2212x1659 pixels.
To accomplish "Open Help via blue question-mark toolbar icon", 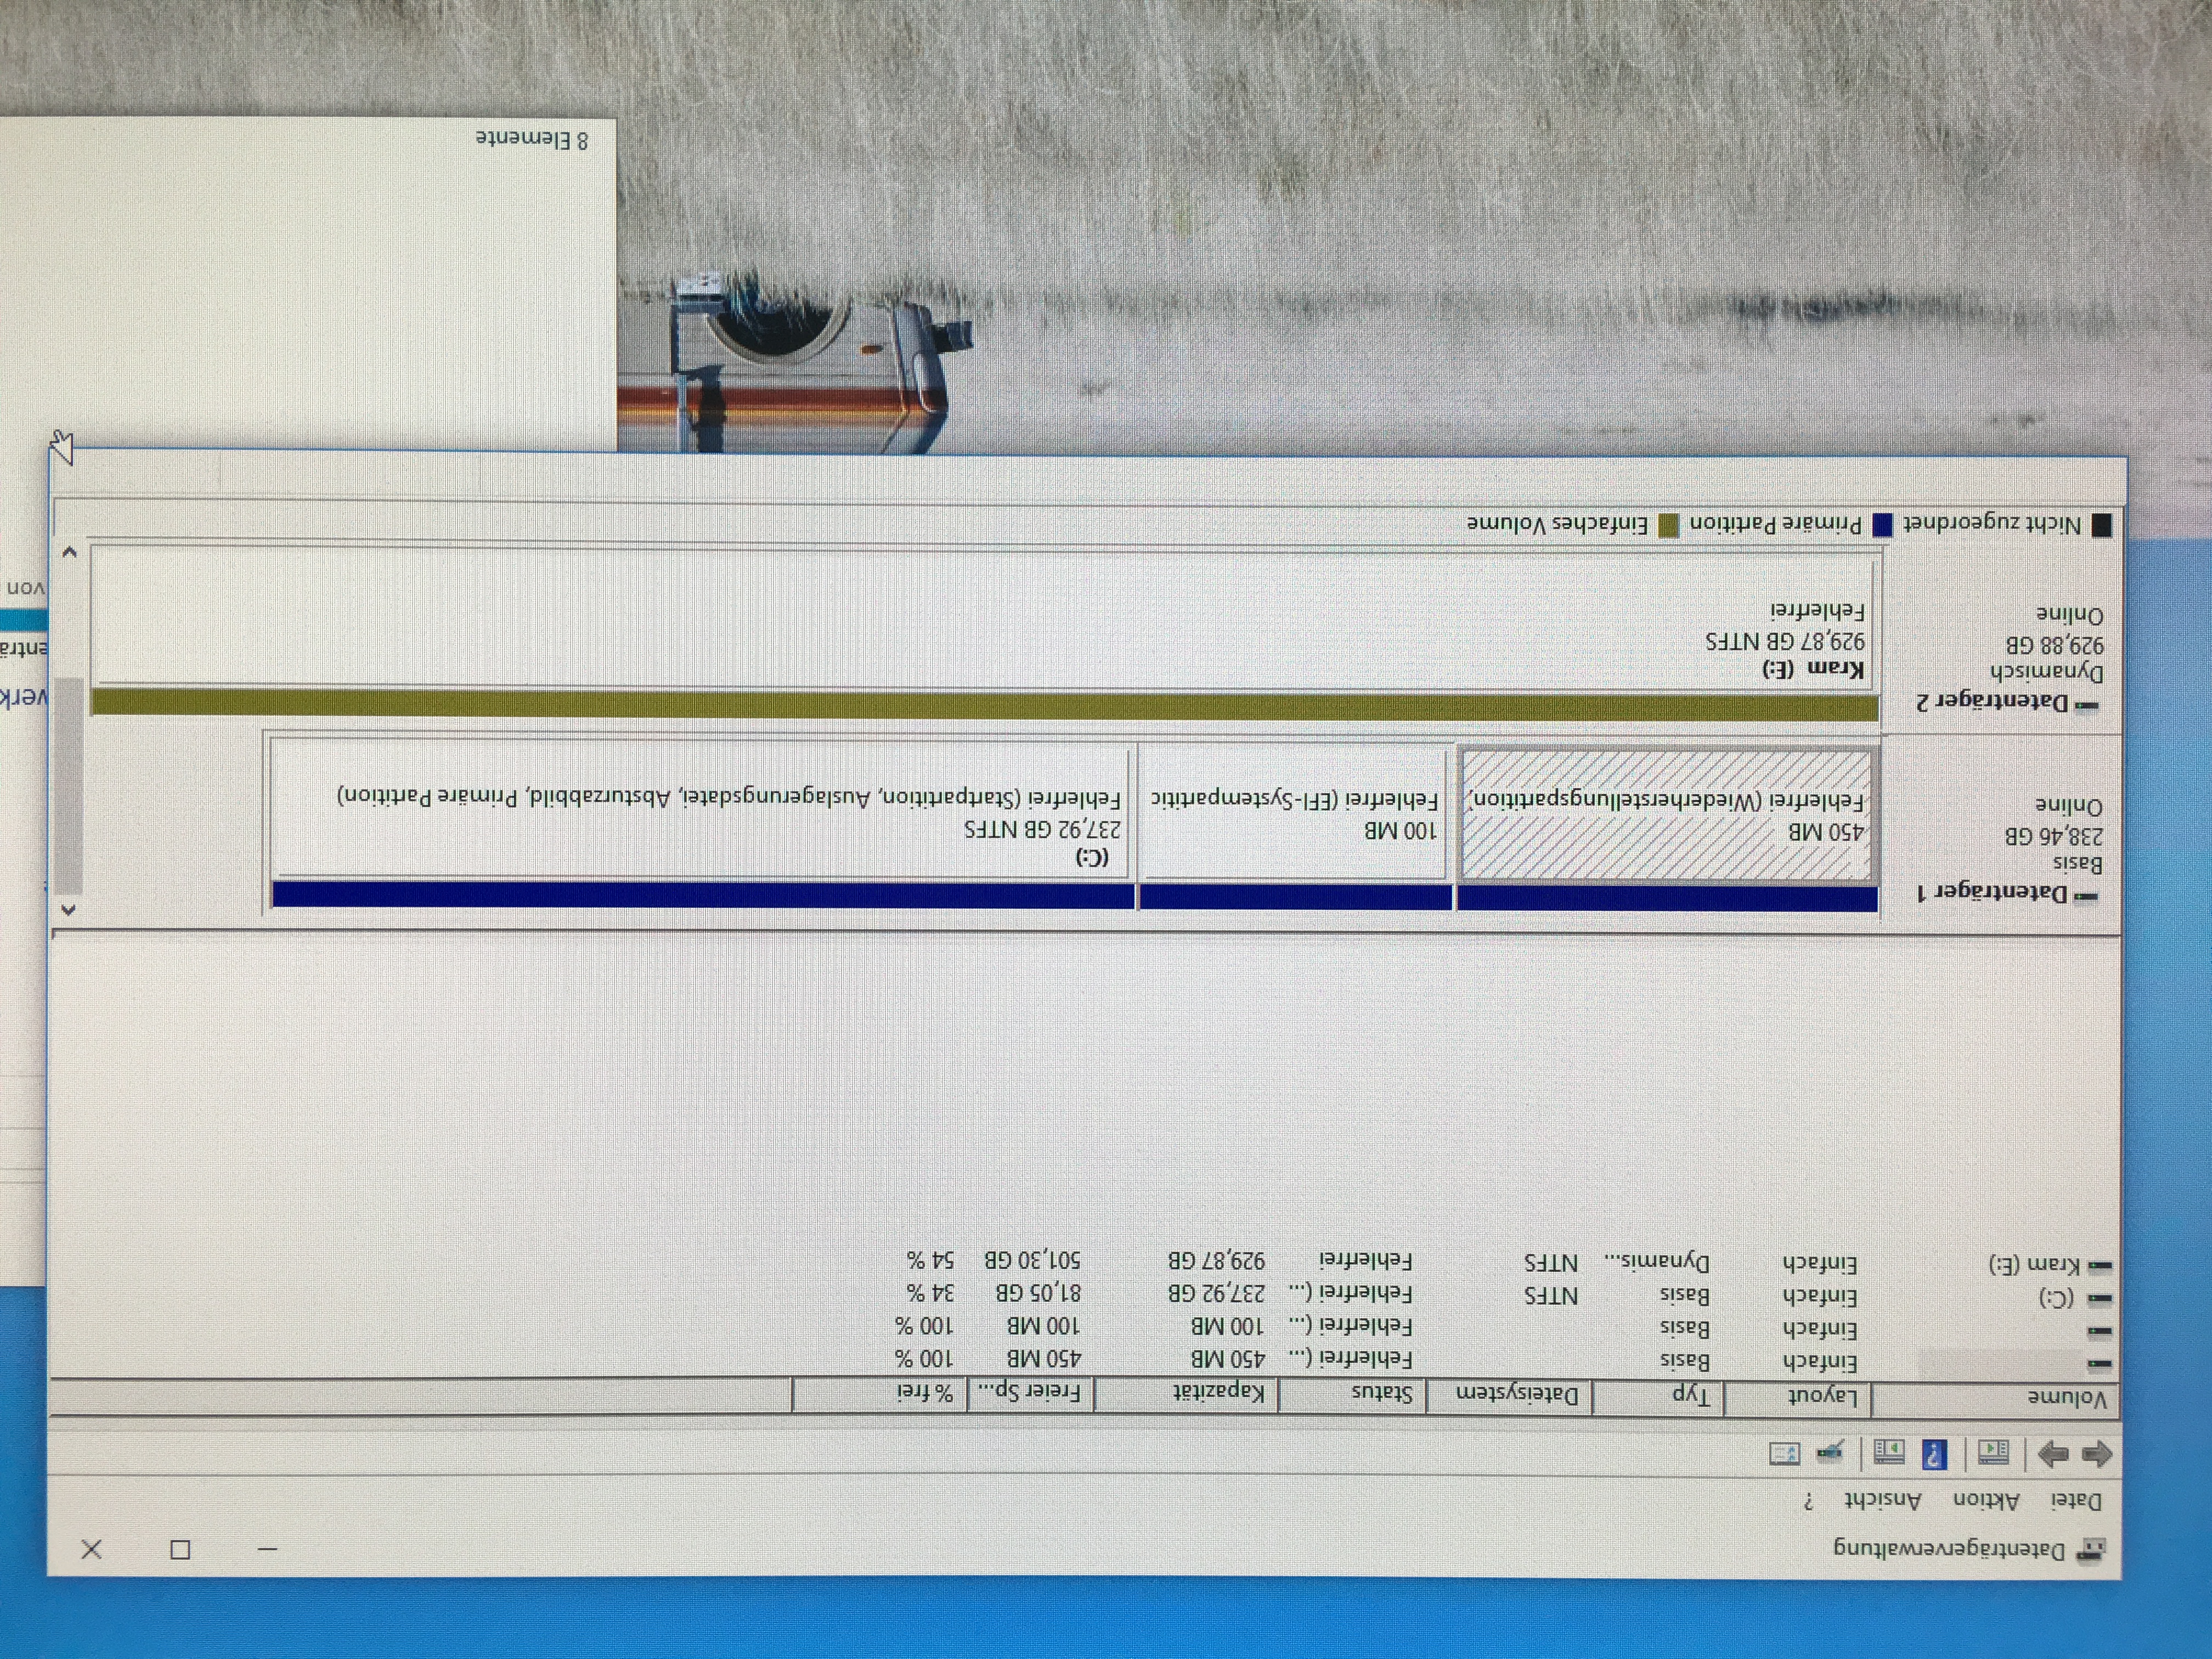I will click(1934, 1453).
